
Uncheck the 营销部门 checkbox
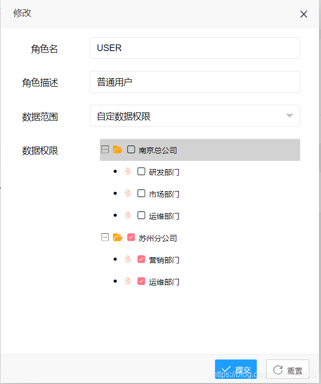[x=142, y=259]
